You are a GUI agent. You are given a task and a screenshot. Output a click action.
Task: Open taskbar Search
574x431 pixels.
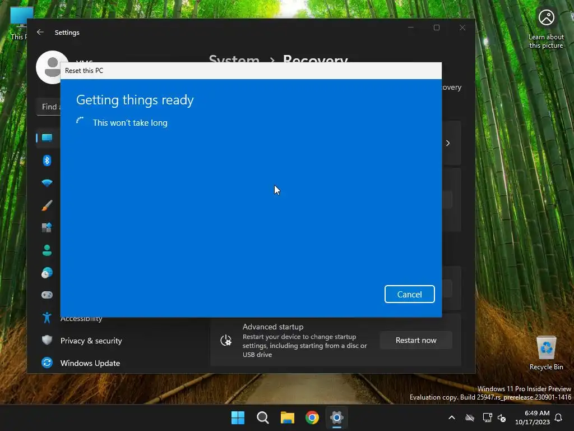(262, 418)
